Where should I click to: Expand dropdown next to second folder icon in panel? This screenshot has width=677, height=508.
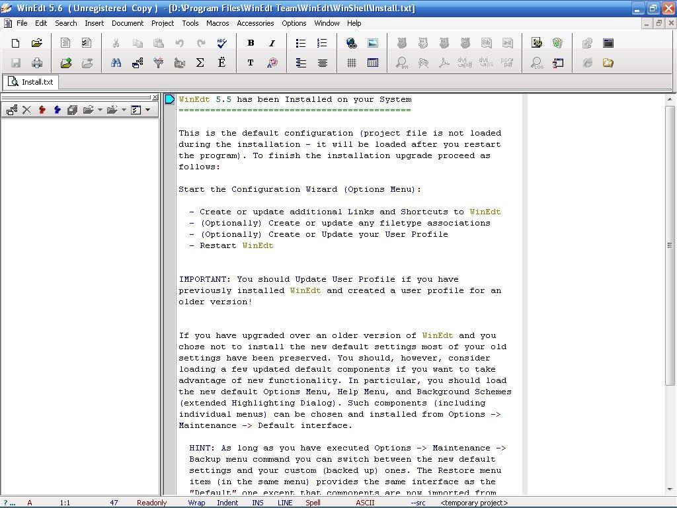pyautogui.click(x=124, y=110)
